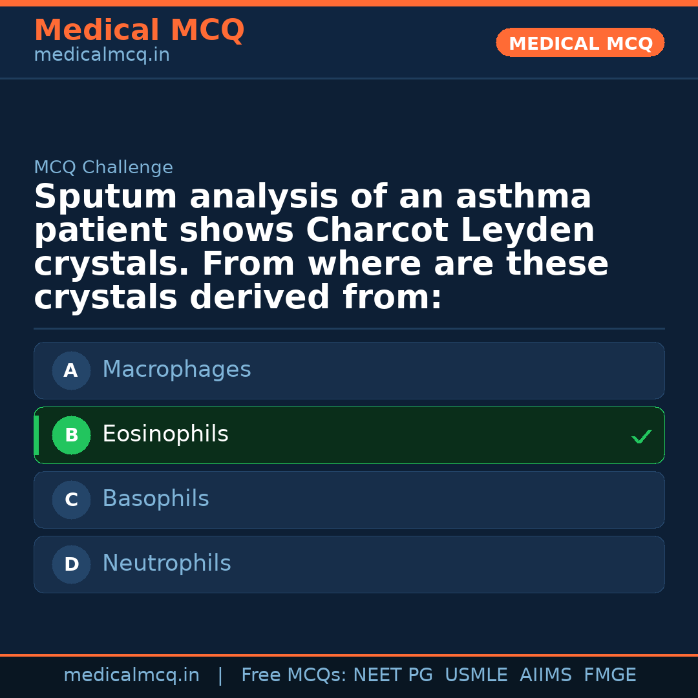
Task: Open medicalmcq.in link below the header title
Action: (x=101, y=56)
